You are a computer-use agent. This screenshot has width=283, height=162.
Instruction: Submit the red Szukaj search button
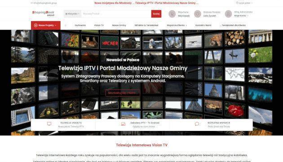point(156,14)
